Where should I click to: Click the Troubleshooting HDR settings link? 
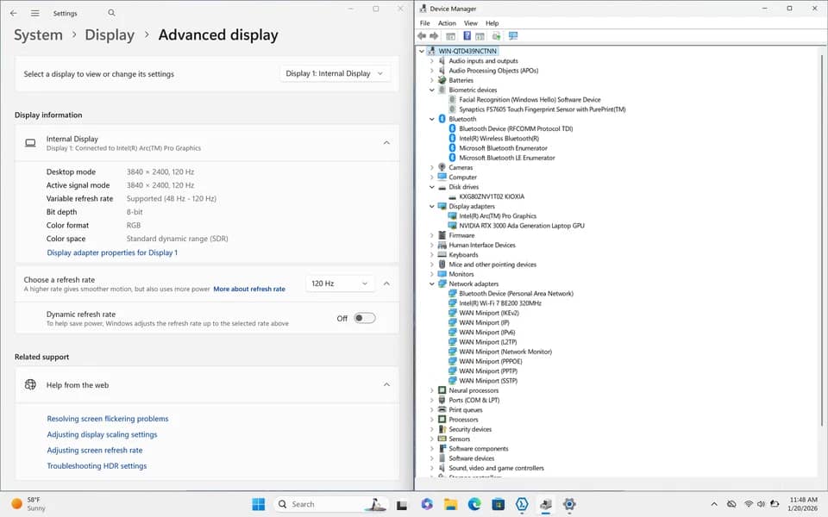[x=97, y=466]
